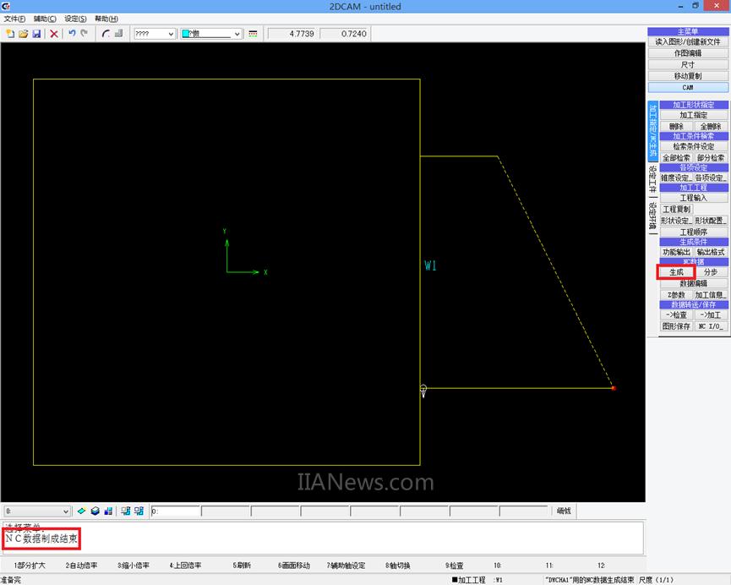The height and width of the screenshot is (585, 731).
Task: Switch to the 设定环境 vertical tab
Action: click(652, 216)
